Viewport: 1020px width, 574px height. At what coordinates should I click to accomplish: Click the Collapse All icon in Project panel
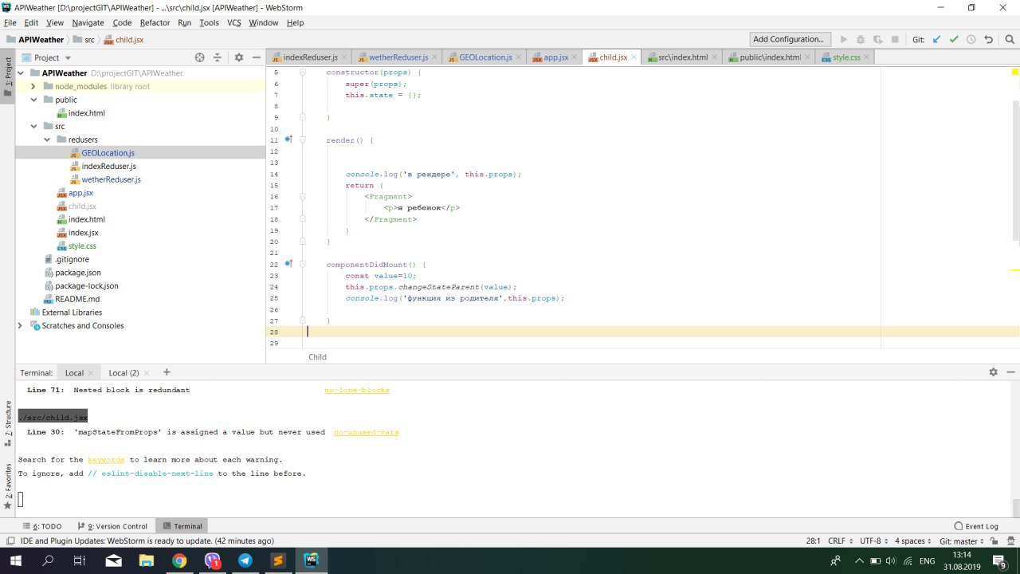(217, 57)
